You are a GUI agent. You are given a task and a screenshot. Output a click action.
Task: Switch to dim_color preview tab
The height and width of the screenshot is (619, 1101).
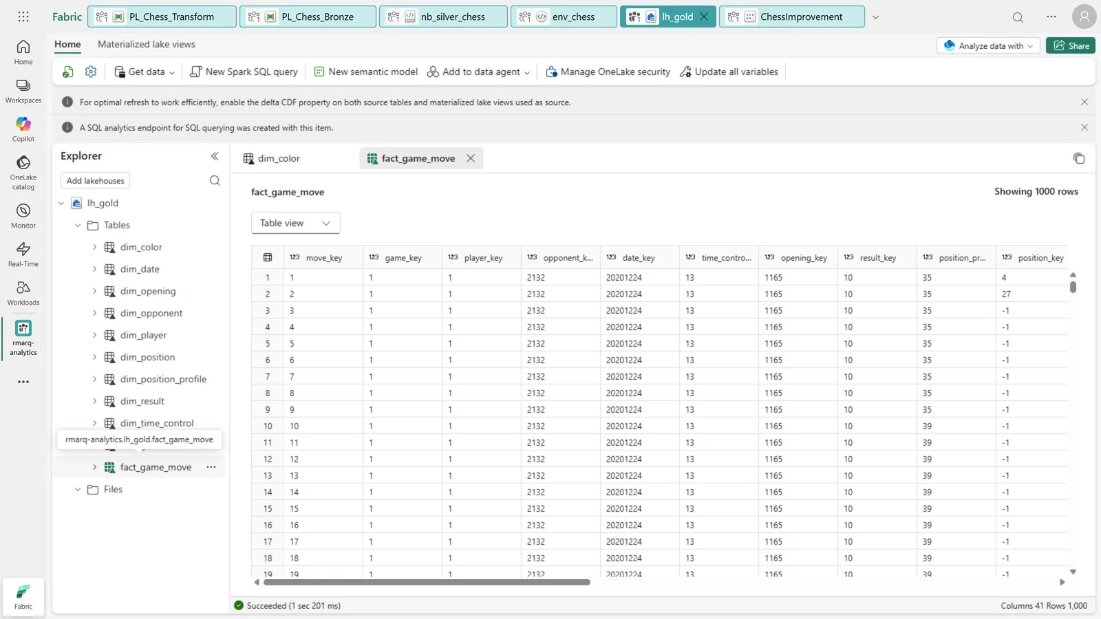click(x=272, y=158)
